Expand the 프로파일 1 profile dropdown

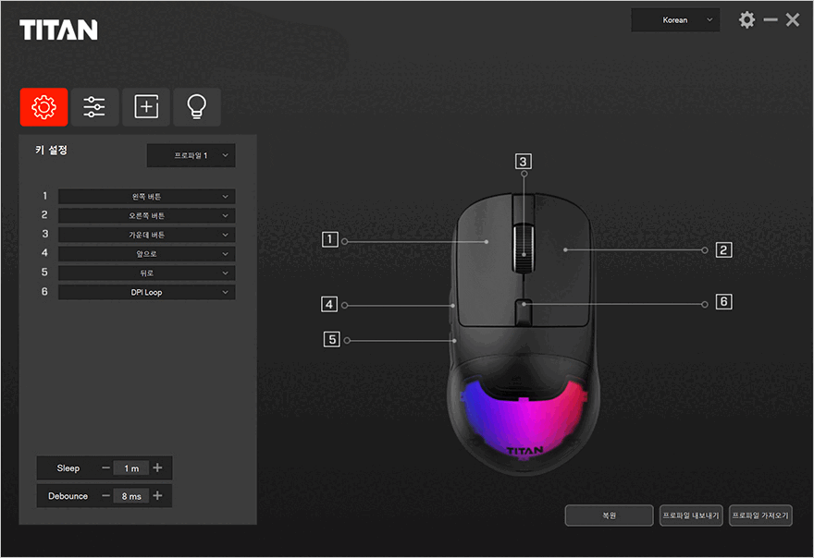click(x=191, y=155)
